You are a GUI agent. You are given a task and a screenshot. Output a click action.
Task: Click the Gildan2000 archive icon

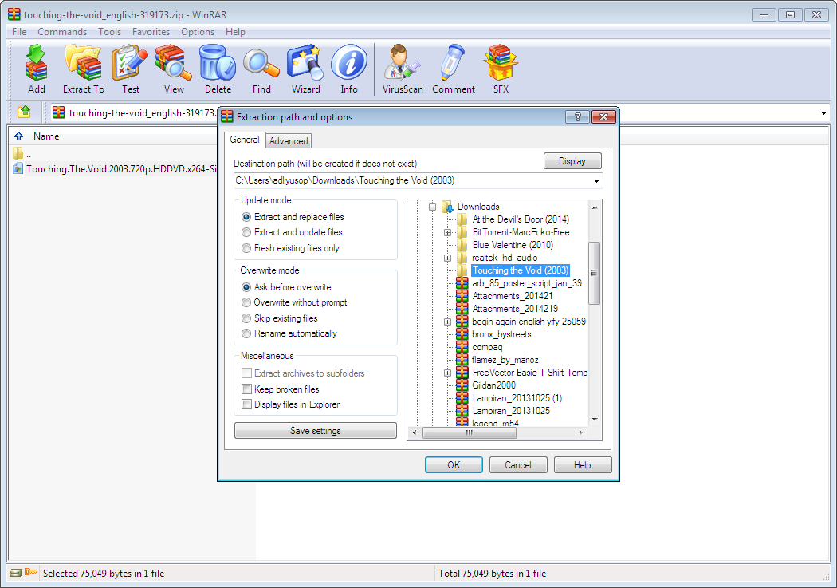[462, 385]
